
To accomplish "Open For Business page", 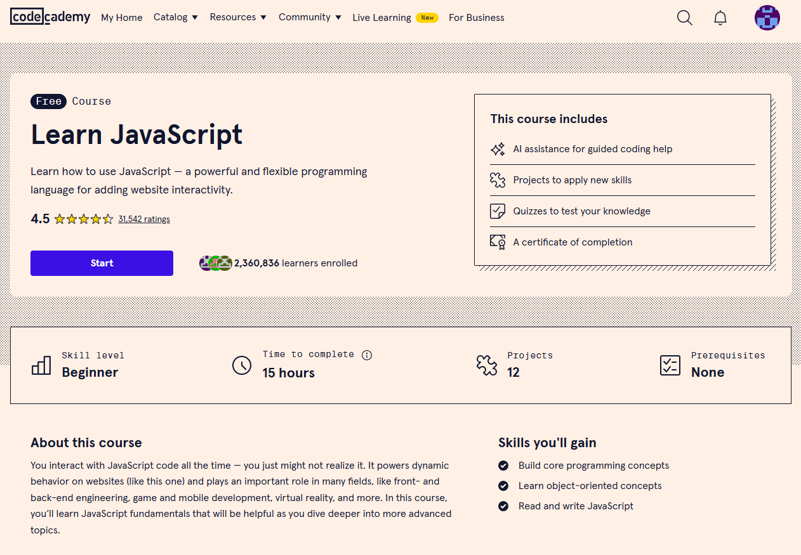I will click(x=477, y=18).
